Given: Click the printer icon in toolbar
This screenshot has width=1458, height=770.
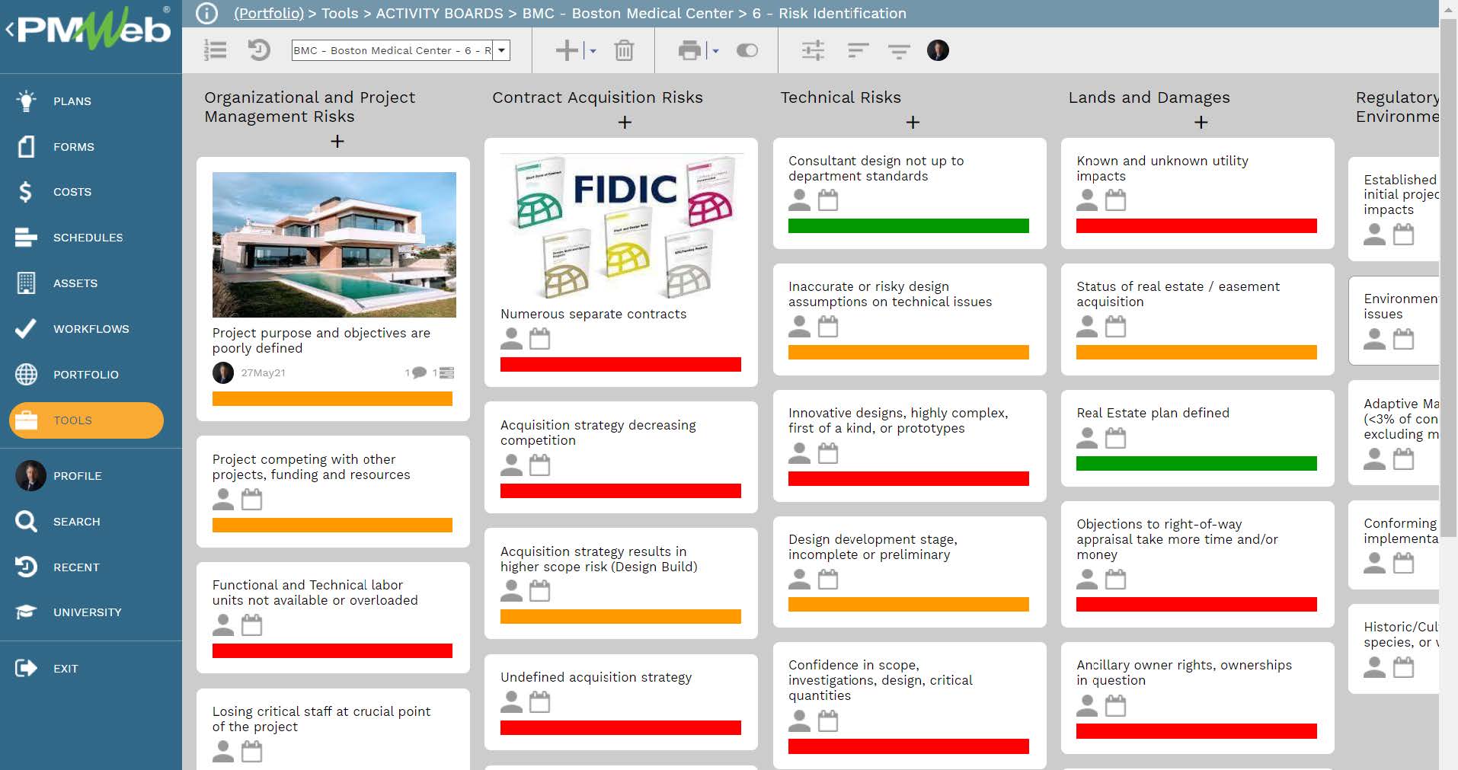Looking at the screenshot, I should coord(689,51).
